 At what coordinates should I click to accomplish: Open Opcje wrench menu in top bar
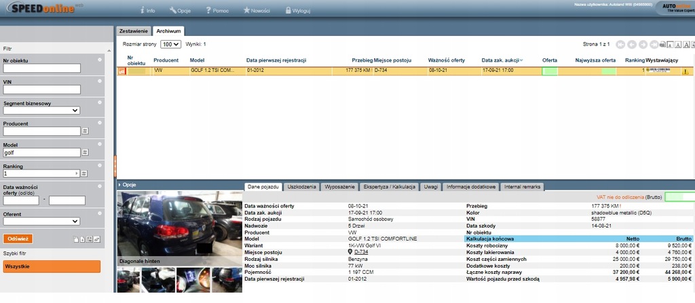[180, 10]
